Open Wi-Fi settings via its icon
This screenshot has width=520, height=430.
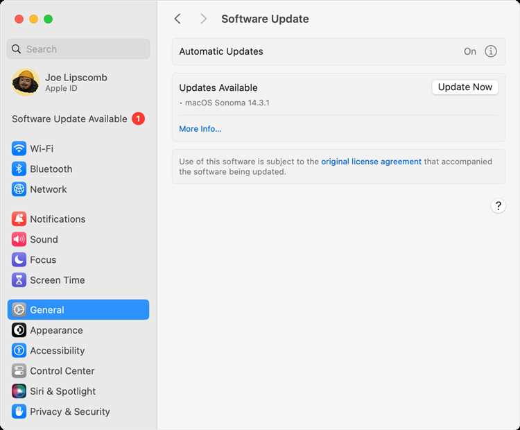(x=19, y=148)
